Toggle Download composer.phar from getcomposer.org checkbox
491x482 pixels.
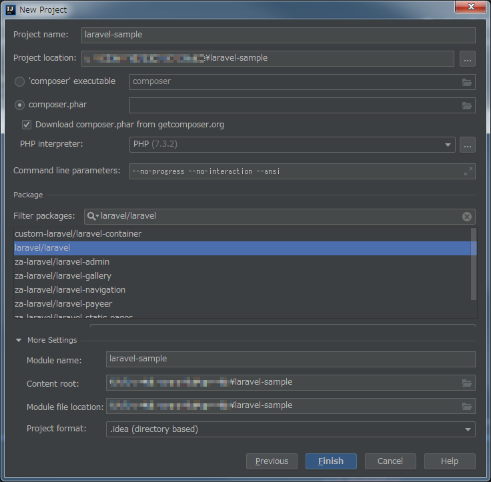coord(27,125)
